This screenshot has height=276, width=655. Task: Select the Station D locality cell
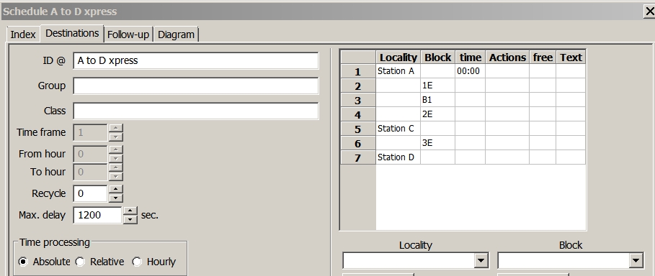(x=398, y=157)
